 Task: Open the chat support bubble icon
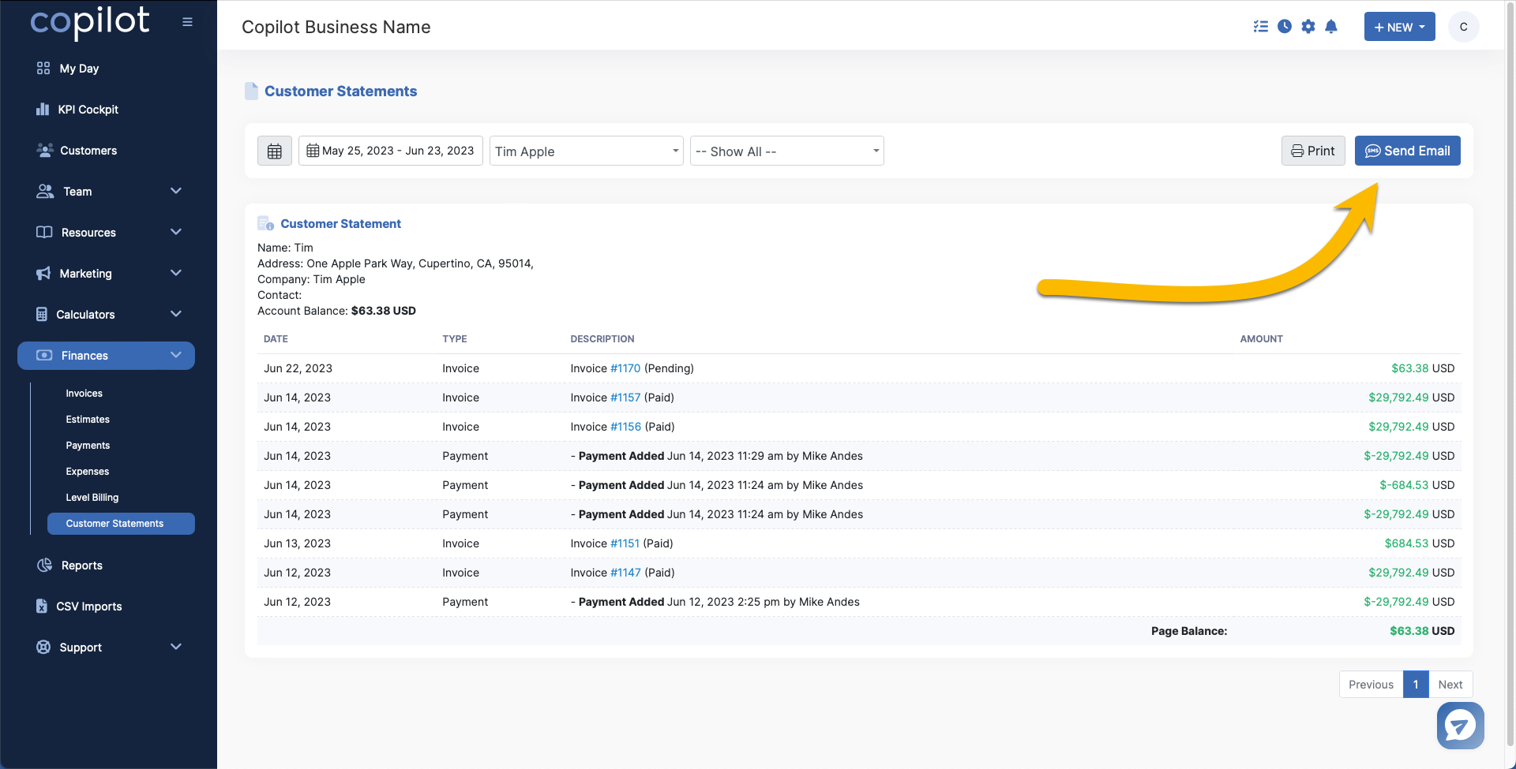tap(1460, 726)
